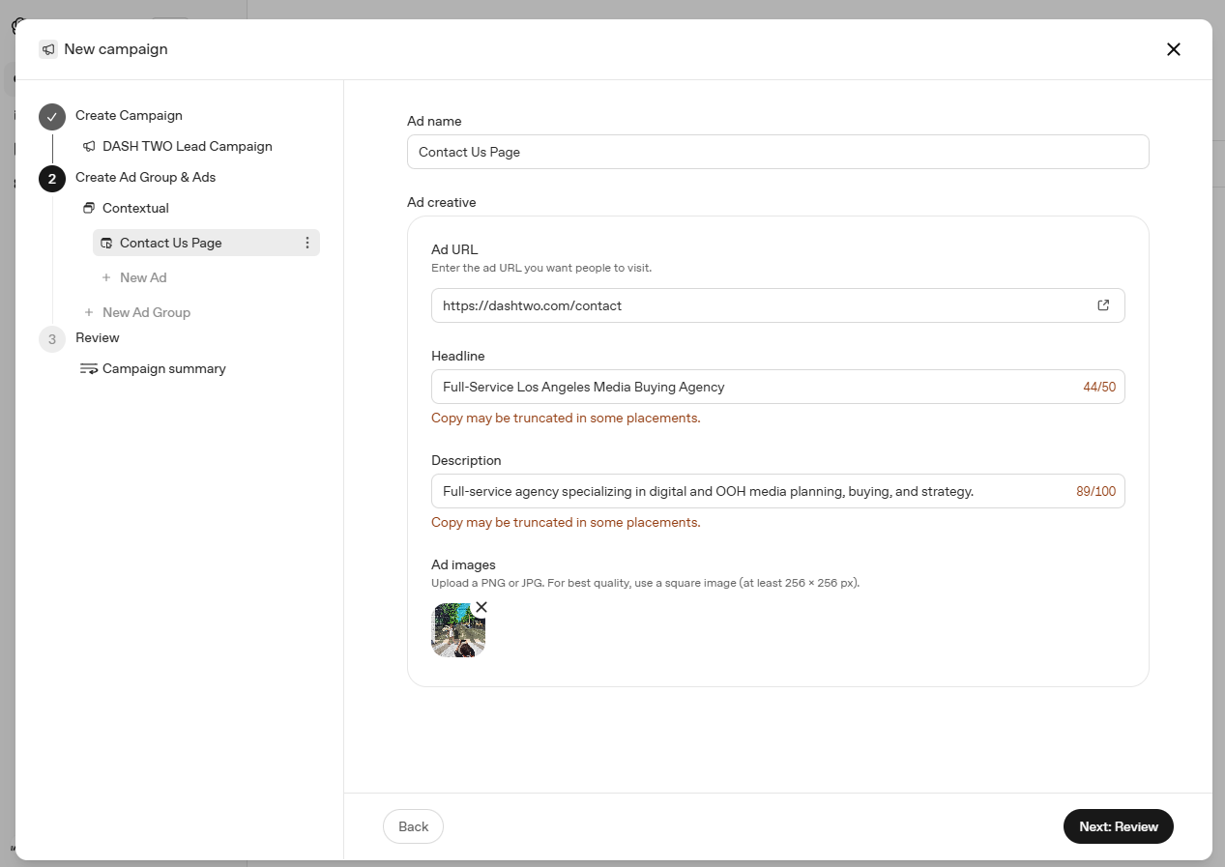Open the three-dot menu for Contact Us Page
Viewport: 1225px width, 867px height.
point(307,243)
